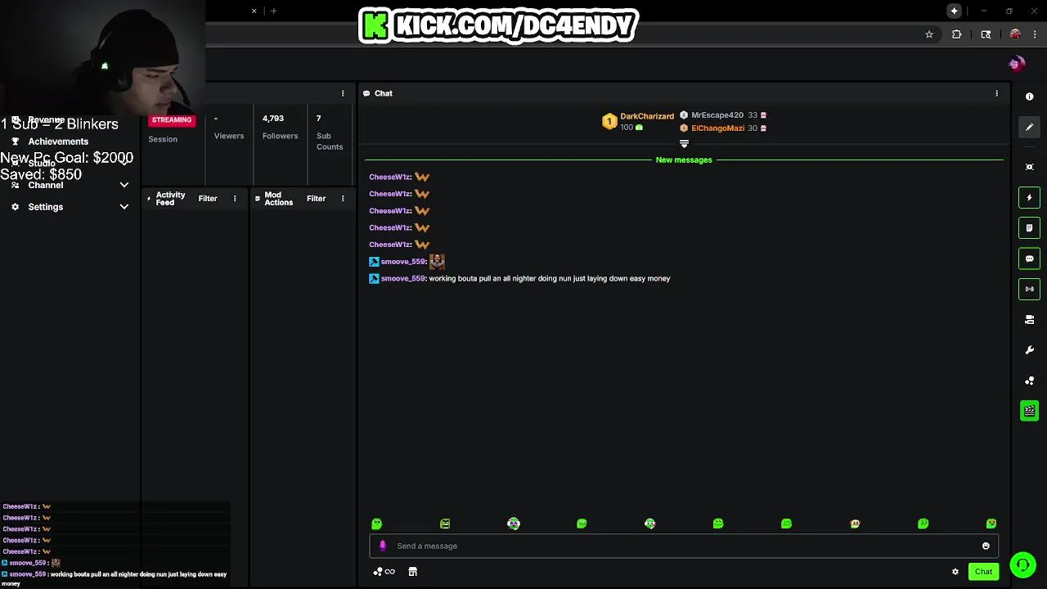Screen dimensions: 1047x589
Task: Click the green clapperboard clips icon
Action: tap(1029, 411)
